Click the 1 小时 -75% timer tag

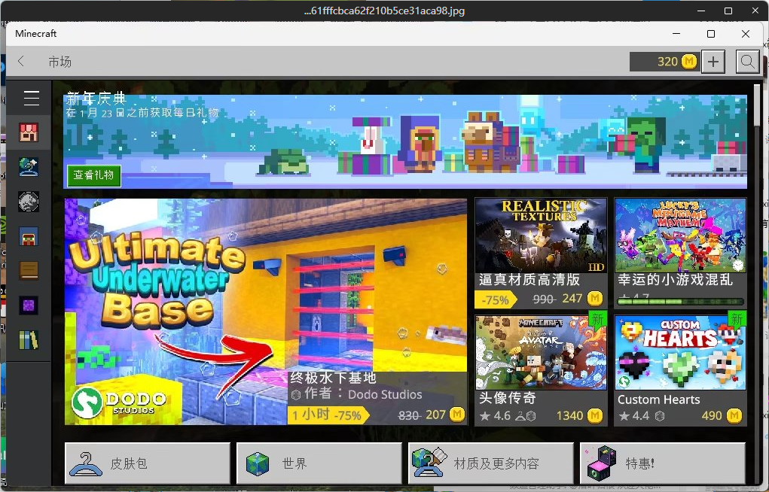327,415
